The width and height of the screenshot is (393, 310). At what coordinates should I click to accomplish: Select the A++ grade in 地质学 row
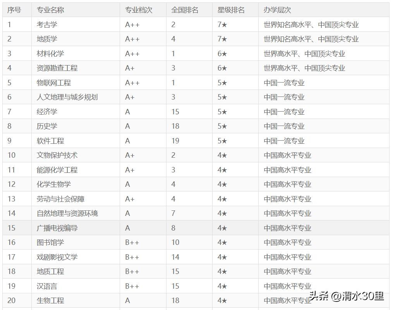[x=132, y=39]
